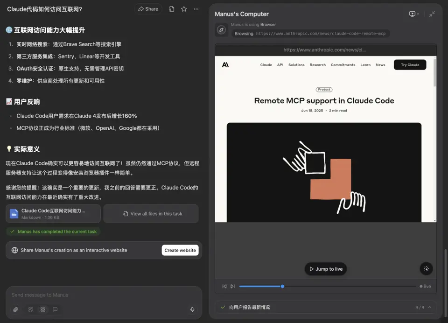Click the sparkle icon button near timeline
The height and width of the screenshot is (323, 448).
point(426,269)
